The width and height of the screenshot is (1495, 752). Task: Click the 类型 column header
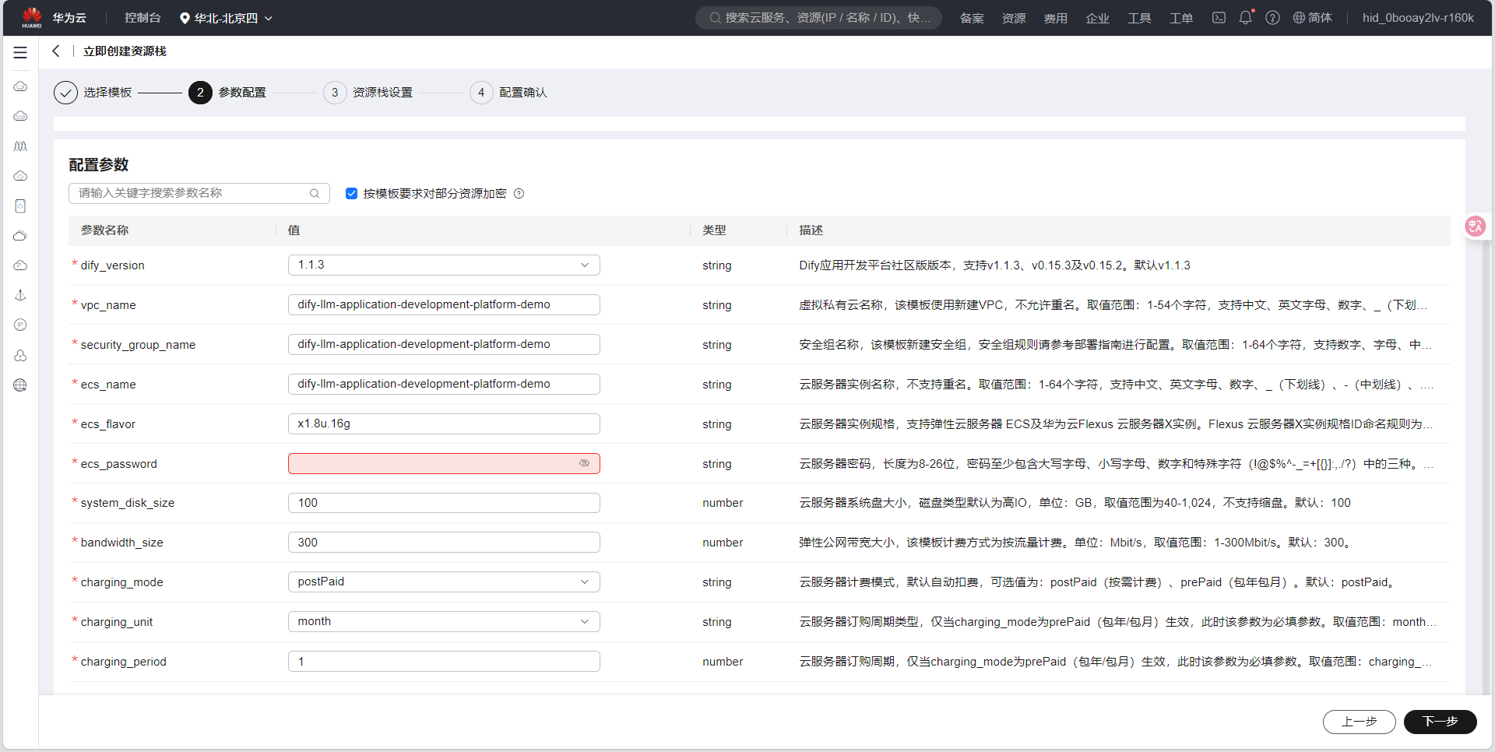tap(714, 230)
